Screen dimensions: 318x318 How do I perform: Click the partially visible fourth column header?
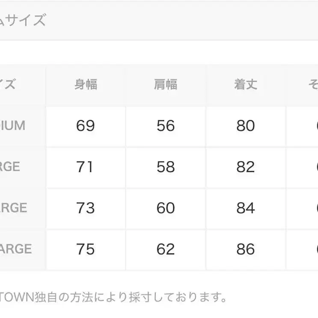312,84
